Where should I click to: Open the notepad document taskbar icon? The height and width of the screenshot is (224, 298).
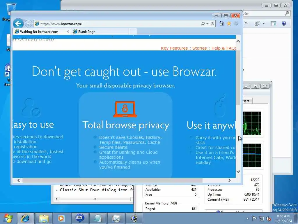(x=98, y=218)
